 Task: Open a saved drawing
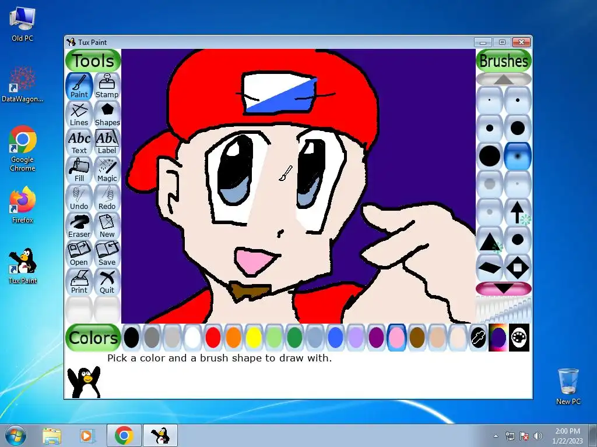(x=79, y=254)
